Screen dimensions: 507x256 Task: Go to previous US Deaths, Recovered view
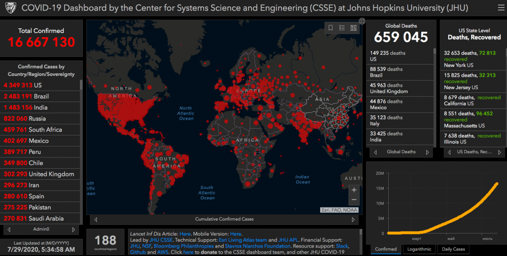point(449,152)
